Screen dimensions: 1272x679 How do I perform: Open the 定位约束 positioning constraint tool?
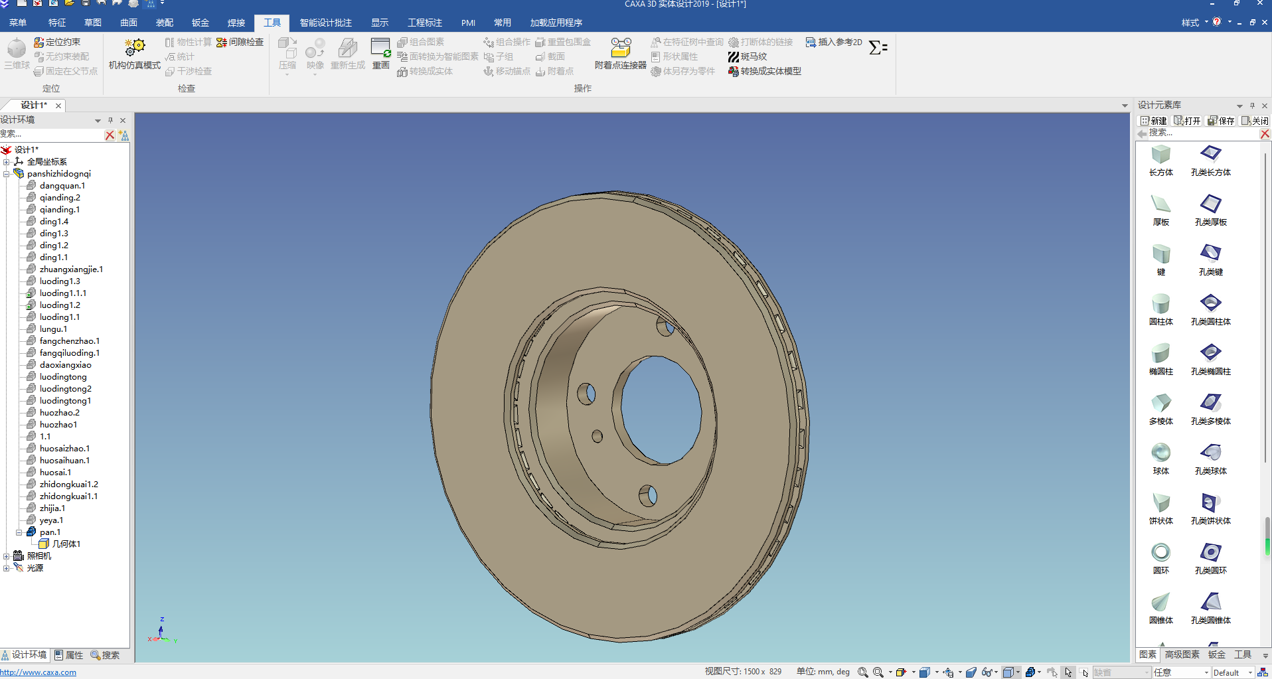[57, 42]
